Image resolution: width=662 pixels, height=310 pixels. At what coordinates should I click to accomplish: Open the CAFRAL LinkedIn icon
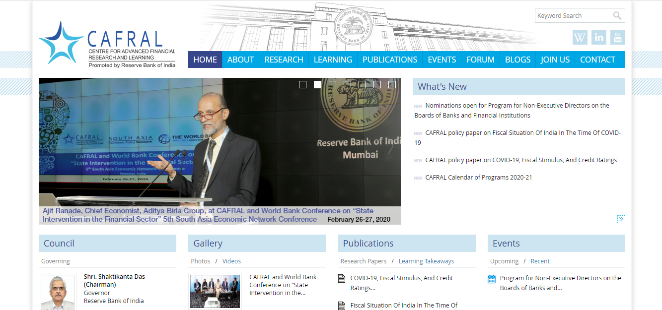tap(599, 37)
